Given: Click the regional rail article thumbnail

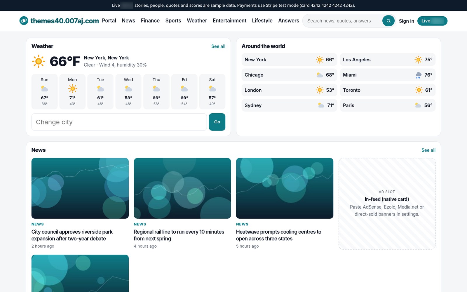Looking at the screenshot, I should coord(182,188).
